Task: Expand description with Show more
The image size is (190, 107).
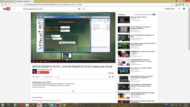Action: (73, 91)
